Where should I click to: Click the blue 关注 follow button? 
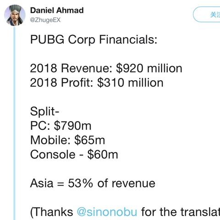207,15
